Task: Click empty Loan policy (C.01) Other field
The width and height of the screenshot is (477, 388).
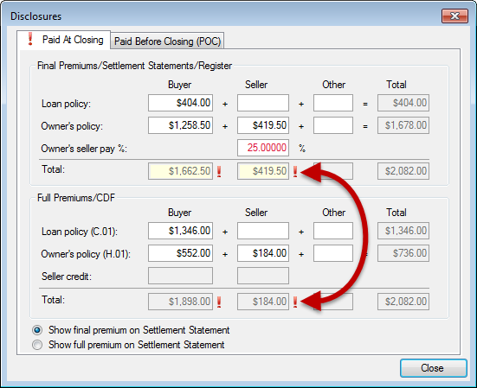Action: 333,231
